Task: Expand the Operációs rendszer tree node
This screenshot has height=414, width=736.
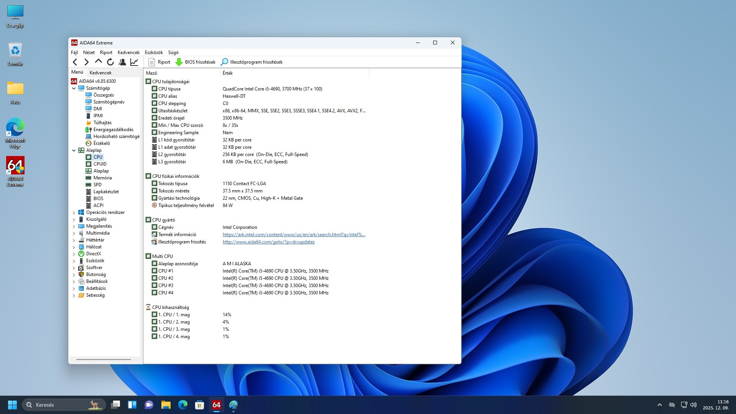Action: (x=74, y=212)
